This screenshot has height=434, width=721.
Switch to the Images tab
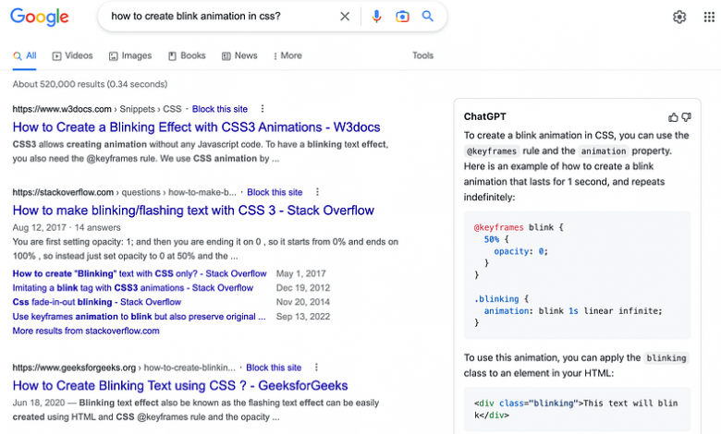[130, 55]
